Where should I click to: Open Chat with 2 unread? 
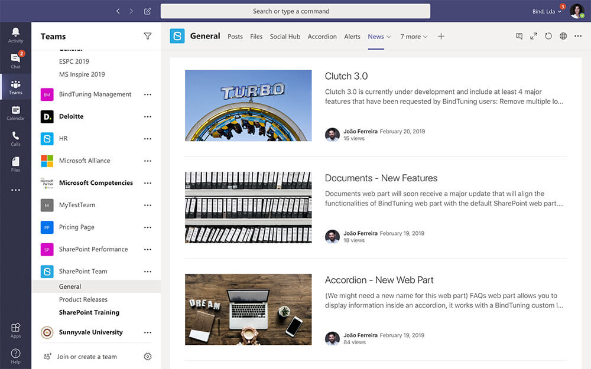point(15,61)
